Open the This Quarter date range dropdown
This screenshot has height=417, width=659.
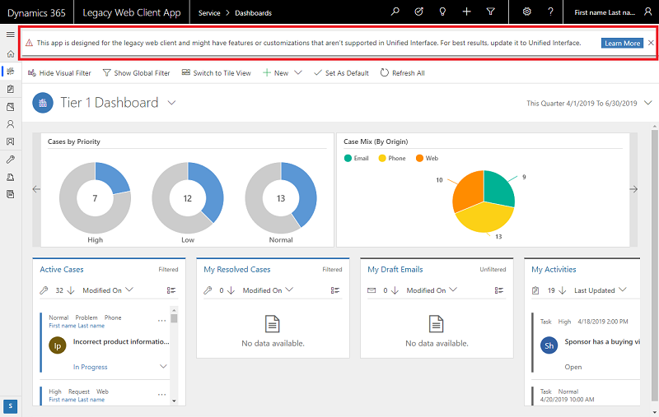[x=647, y=103]
